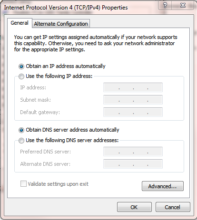197x220 pixels.
Task: Click the Validate settings upon exit label
Action: (x=58, y=184)
